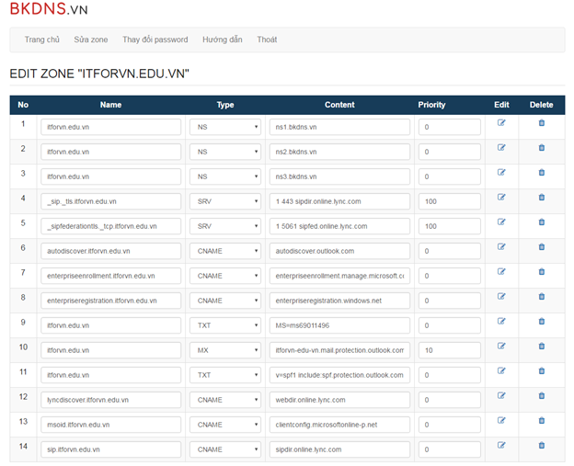Open the Trang chủ menu item
Viewport: 574px width, 466px height.
pos(42,40)
